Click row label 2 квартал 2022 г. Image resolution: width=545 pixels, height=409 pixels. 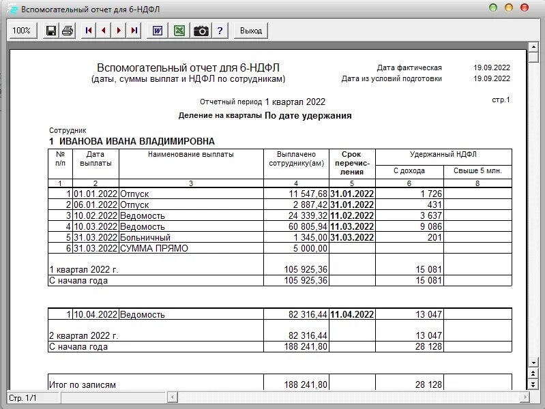[x=84, y=335]
